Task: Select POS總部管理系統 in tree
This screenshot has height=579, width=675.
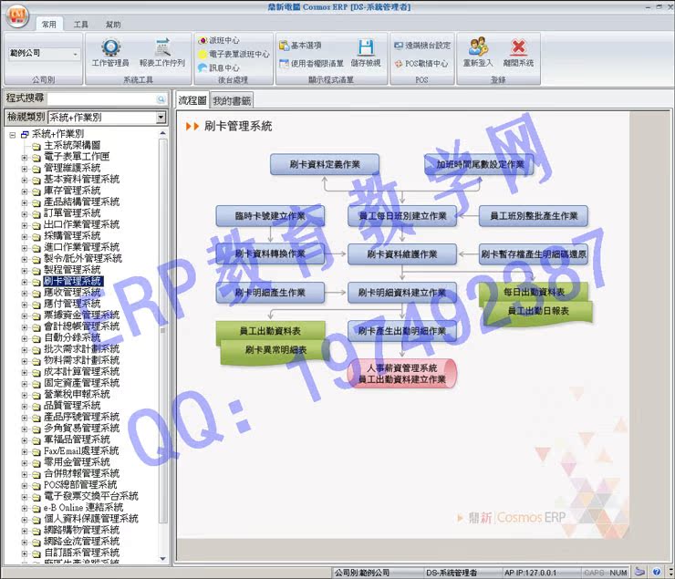Action: 80,485
